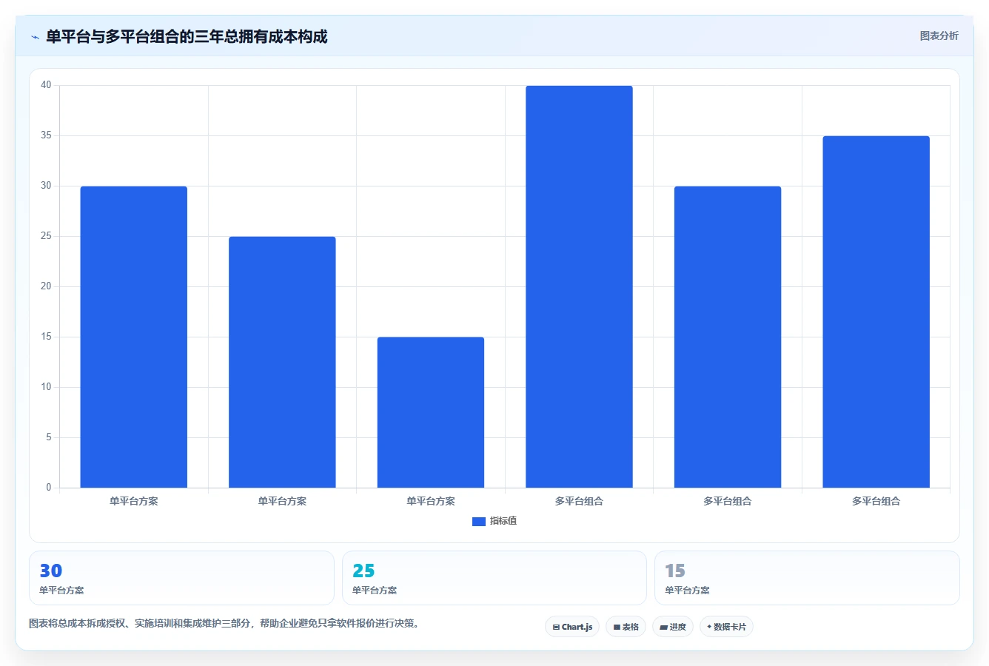Open the stat card showing 30
The height and width of the screenshot is (666, 989).
[181, 578]
